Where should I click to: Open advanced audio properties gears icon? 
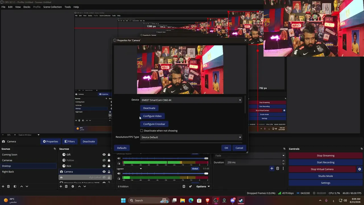(191, 186)
